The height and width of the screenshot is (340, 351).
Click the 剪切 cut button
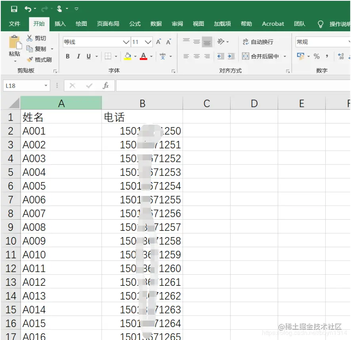tap(36, 38)
